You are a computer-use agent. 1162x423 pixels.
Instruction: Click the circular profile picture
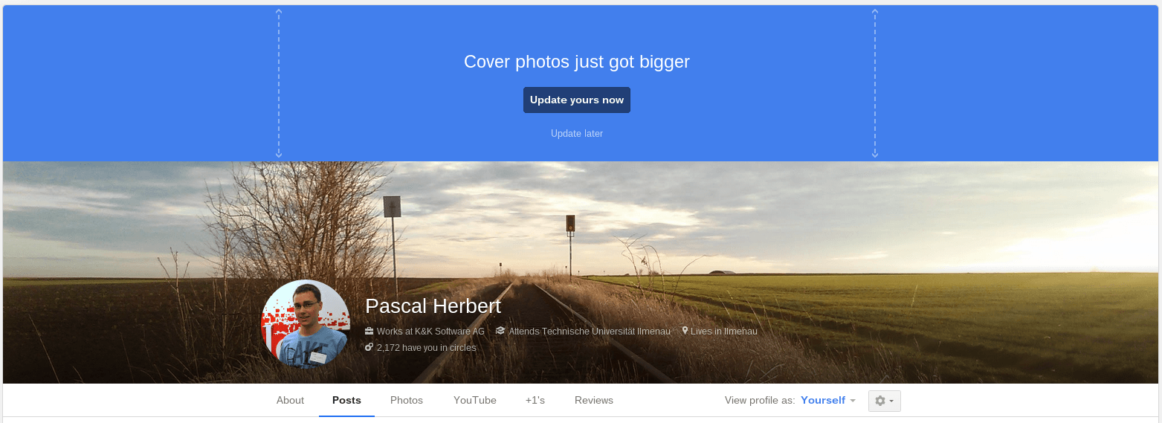point(306,324)
